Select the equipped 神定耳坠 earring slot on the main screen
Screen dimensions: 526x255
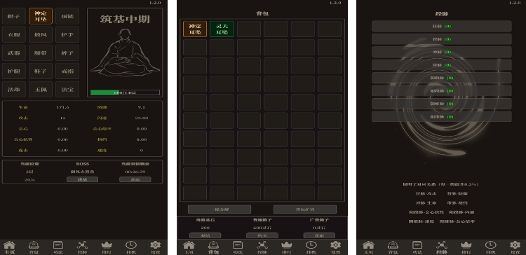[x=41, y=16]
